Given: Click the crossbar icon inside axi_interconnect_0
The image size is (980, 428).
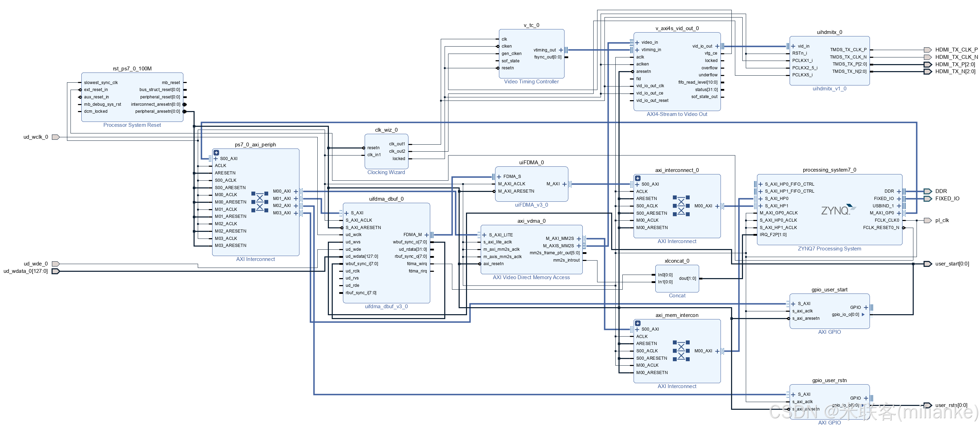Looking at the screenshot, I should pos(681,206).
